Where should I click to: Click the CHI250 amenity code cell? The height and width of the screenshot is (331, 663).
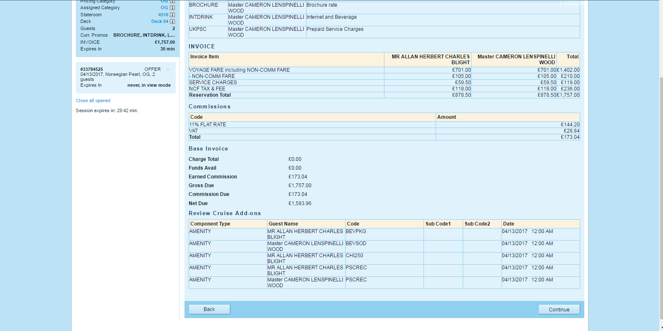[354, 256]
